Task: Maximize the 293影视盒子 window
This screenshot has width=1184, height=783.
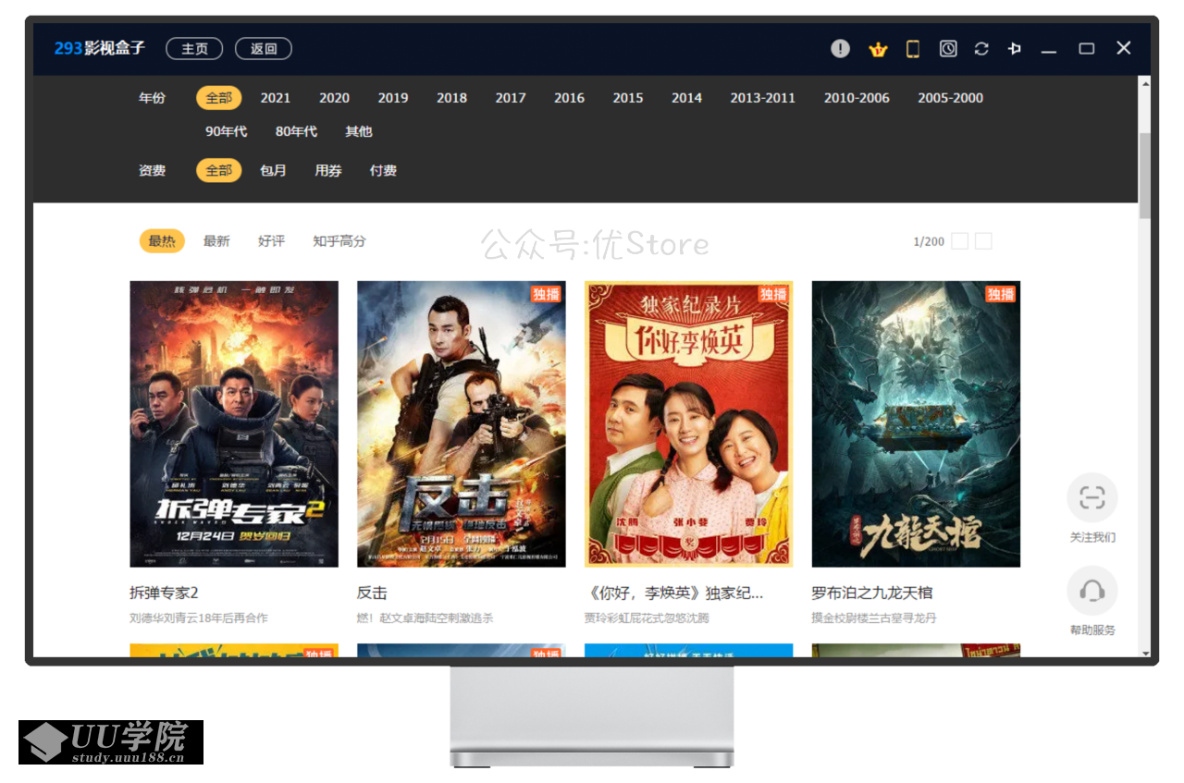Action: pyautogui.click(x=1087, y=48)
